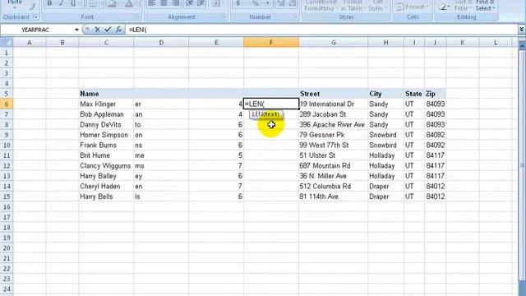Screen dimensions: 526x296
Task: Select row 16 header
Action: (7, 206)
